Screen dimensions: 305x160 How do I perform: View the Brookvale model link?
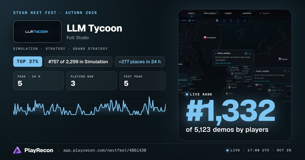[x=262, y=81]
